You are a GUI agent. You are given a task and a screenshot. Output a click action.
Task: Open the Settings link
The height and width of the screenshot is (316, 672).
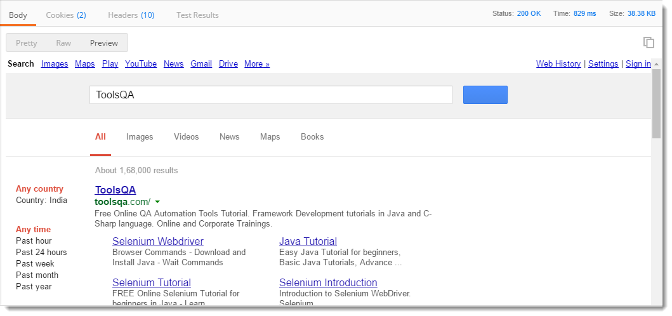pyautogui.click(x=603, y=64)
